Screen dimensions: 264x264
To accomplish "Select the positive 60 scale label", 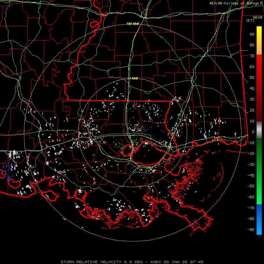I will click(x=252, y=67).
